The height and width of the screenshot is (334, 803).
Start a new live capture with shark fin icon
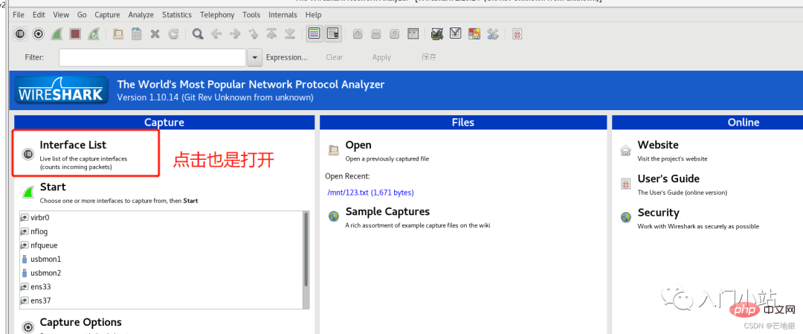tap(57, 34)
